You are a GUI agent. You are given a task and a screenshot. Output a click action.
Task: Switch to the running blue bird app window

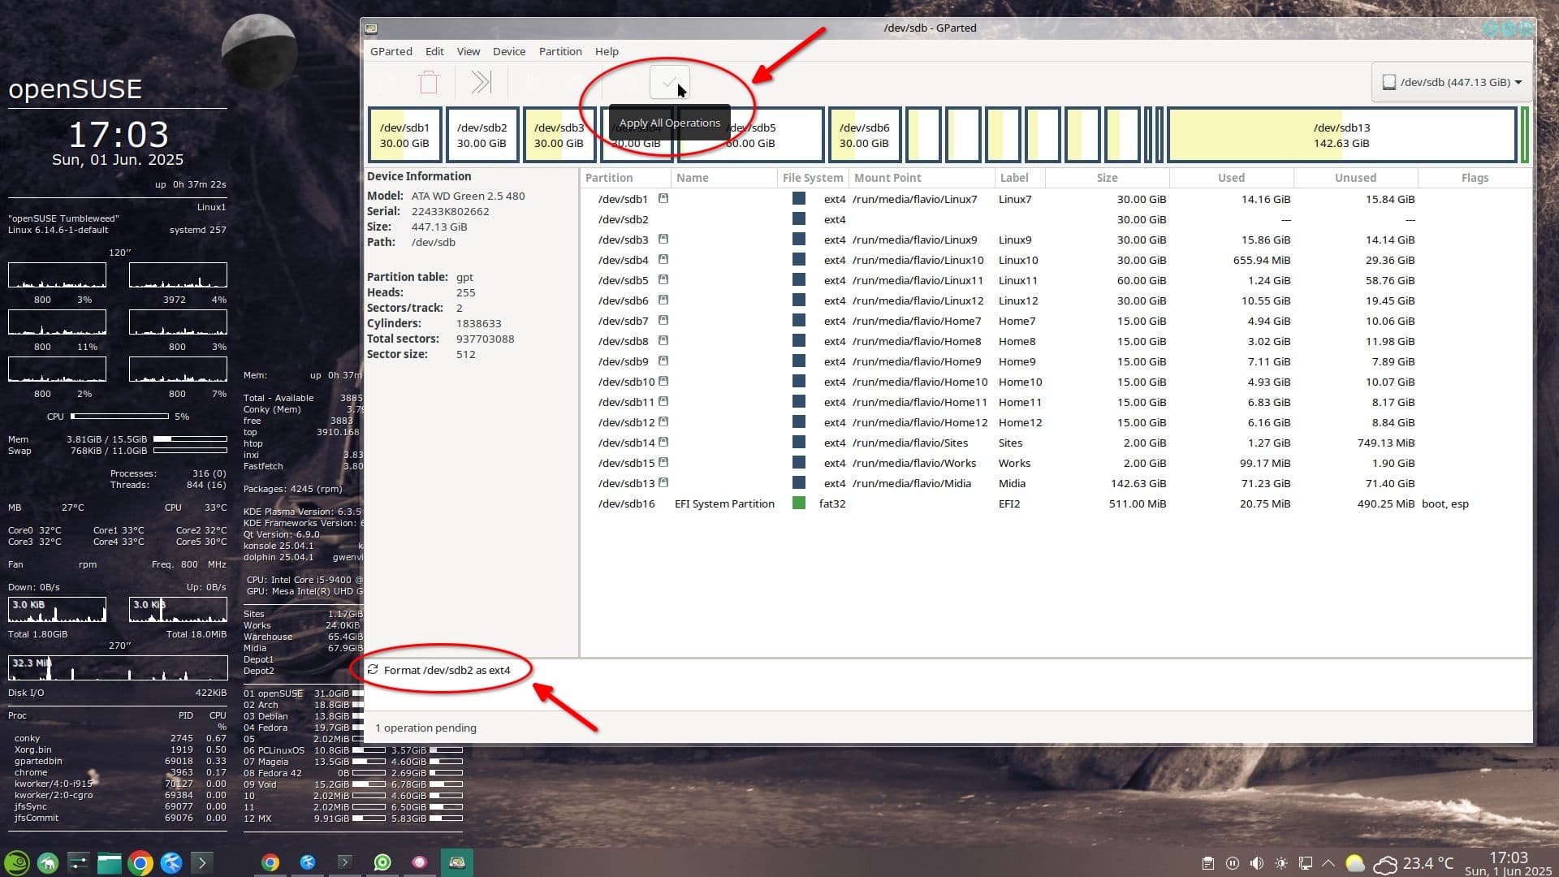coord(308,862)
